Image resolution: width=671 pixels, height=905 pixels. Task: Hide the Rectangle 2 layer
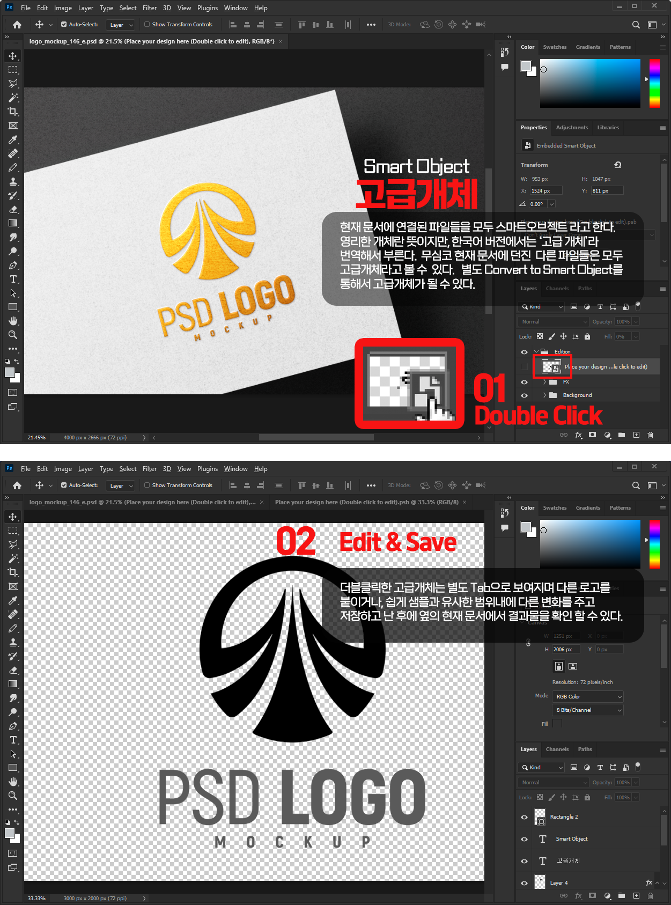tap(524, 817)
